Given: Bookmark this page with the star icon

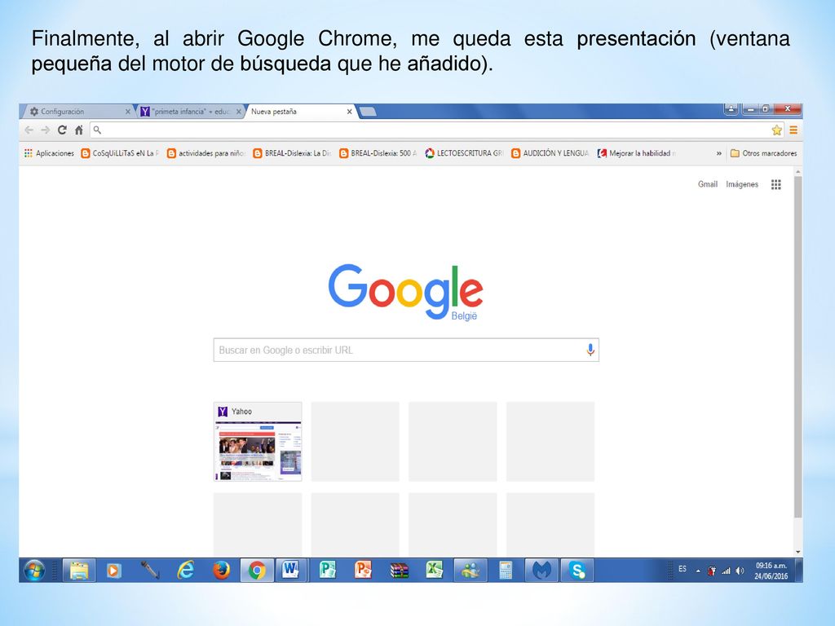Looking at the screenshot, I should pyautogui.click(x=777, y=130).
